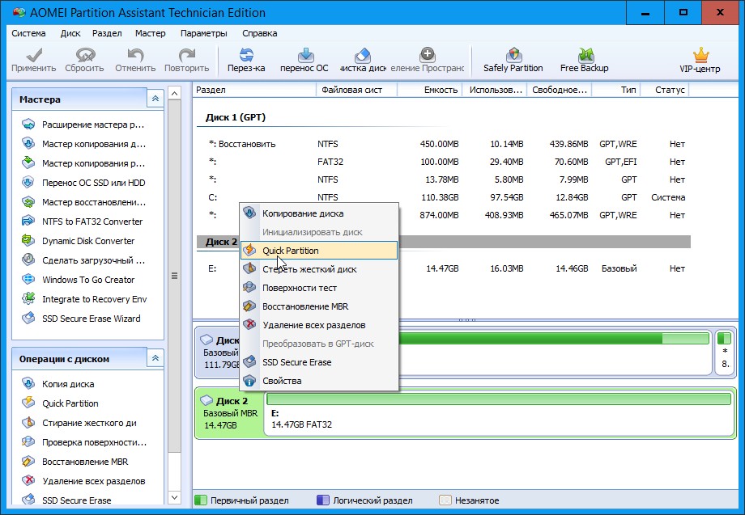745x515 pixels.
Task: Open the перенос ОС migrate tool
Action: tap(304, 60)
